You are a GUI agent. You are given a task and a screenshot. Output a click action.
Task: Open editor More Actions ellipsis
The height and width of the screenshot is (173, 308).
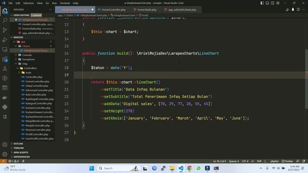[x=304, y=10]
